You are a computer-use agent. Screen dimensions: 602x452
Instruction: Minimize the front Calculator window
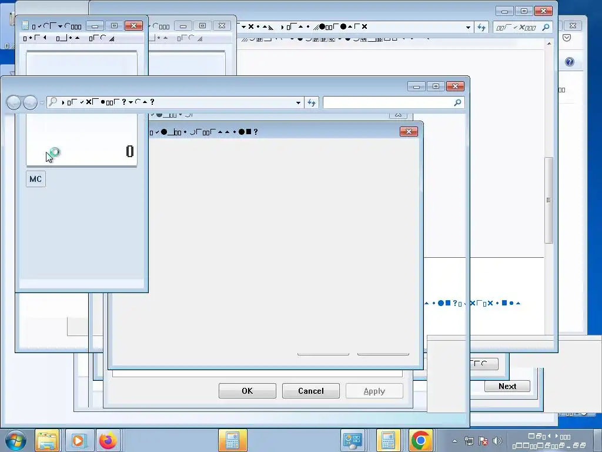coord(95,26)
